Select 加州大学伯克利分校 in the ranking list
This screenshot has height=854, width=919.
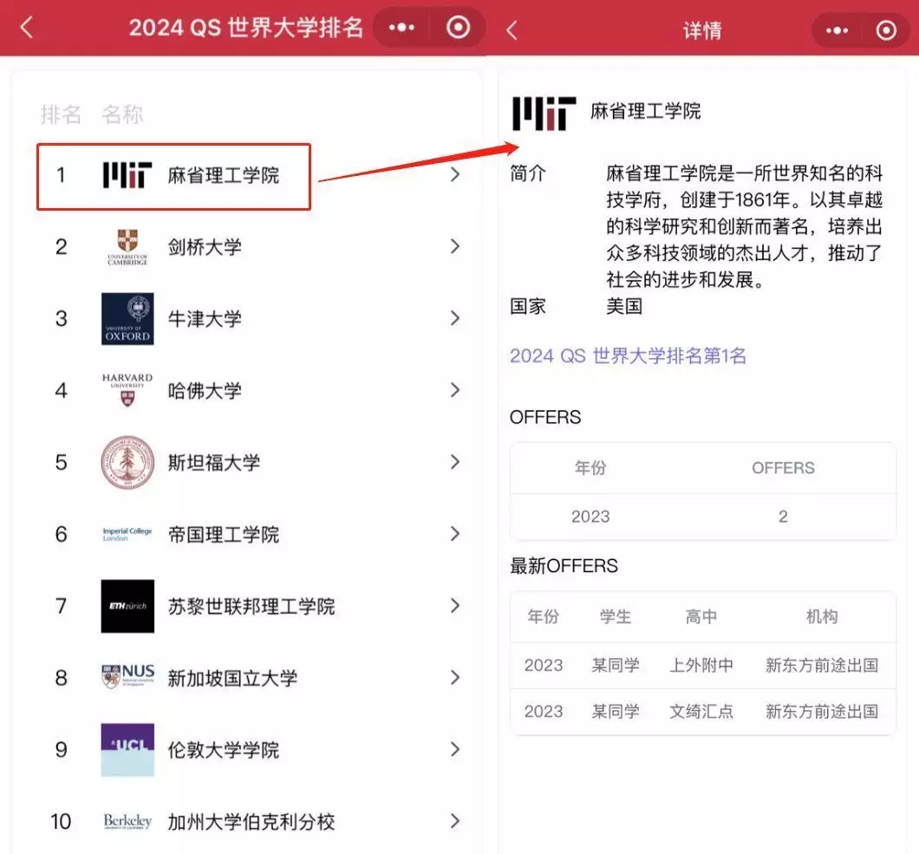[x=251, y=822]
